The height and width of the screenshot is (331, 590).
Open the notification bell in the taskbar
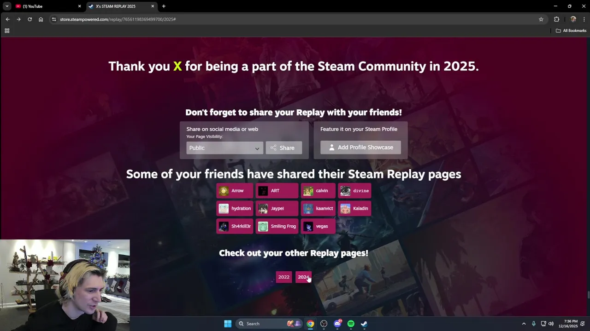point(583,324)
